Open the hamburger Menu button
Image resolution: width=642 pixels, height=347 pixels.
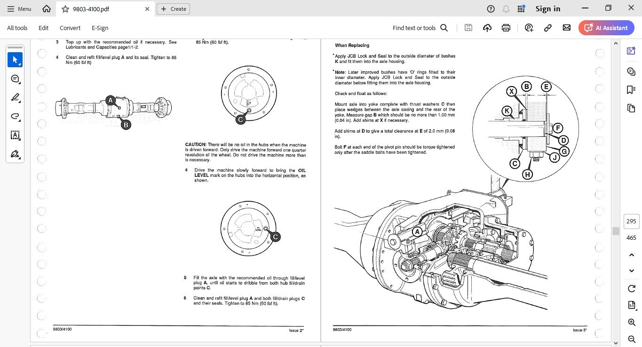(19, 9)
